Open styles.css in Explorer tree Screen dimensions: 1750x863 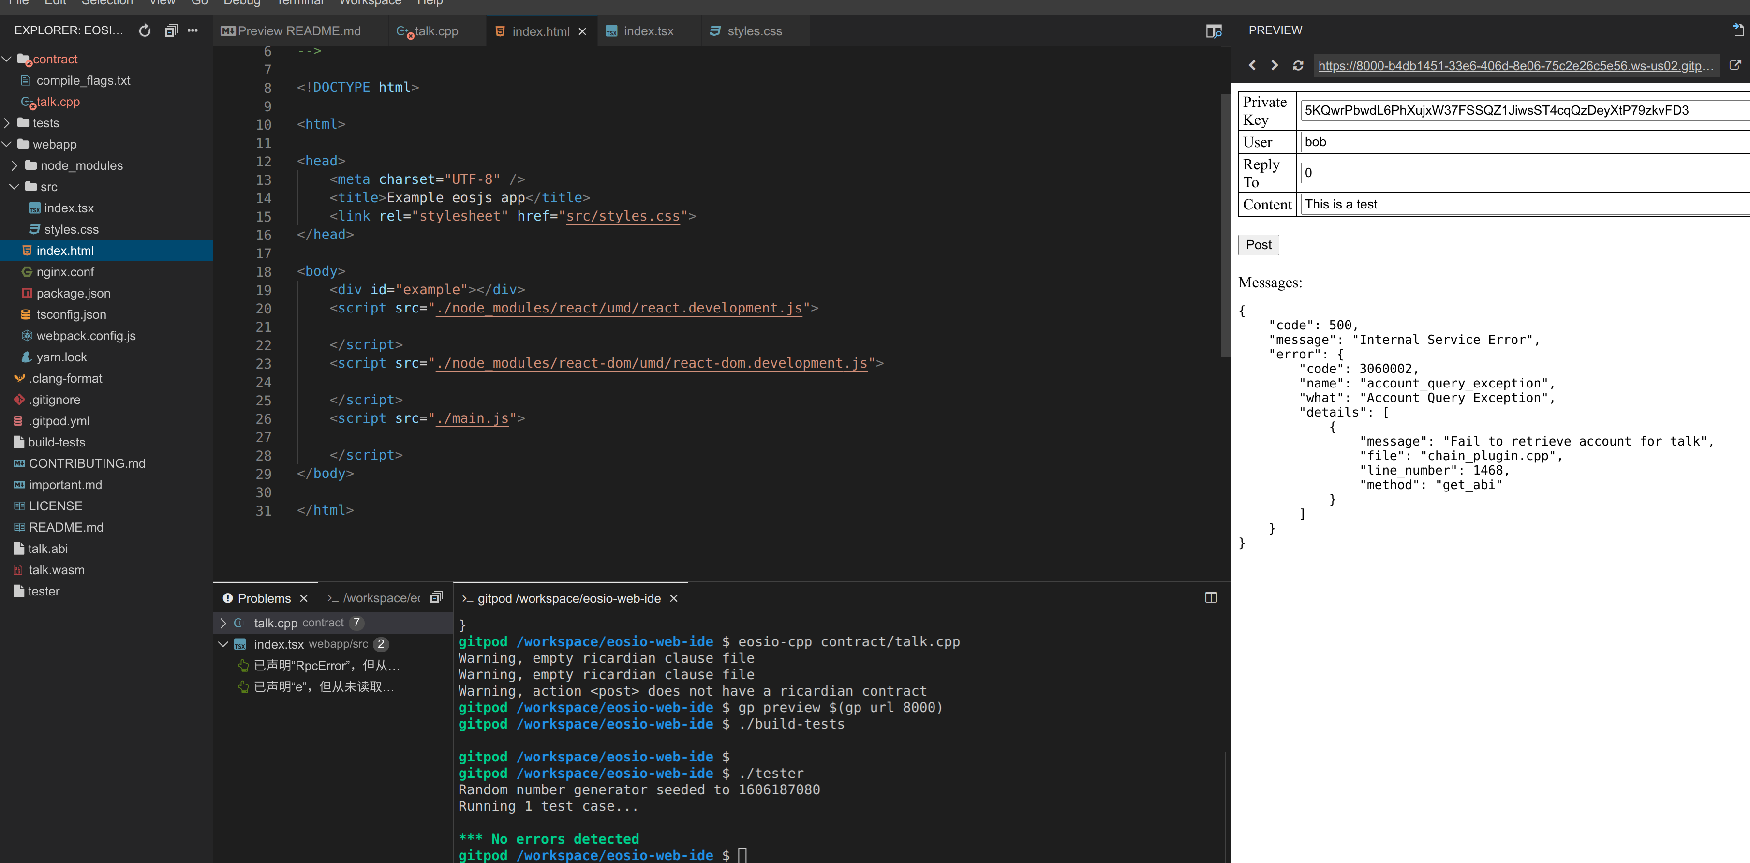coord(71,230)
